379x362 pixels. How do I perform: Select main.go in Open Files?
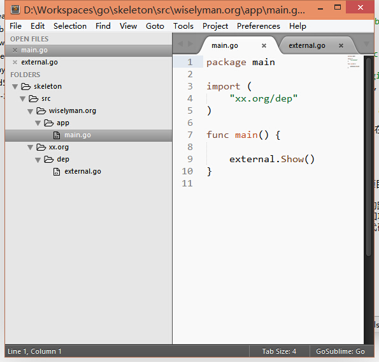(x=89, y=50)
